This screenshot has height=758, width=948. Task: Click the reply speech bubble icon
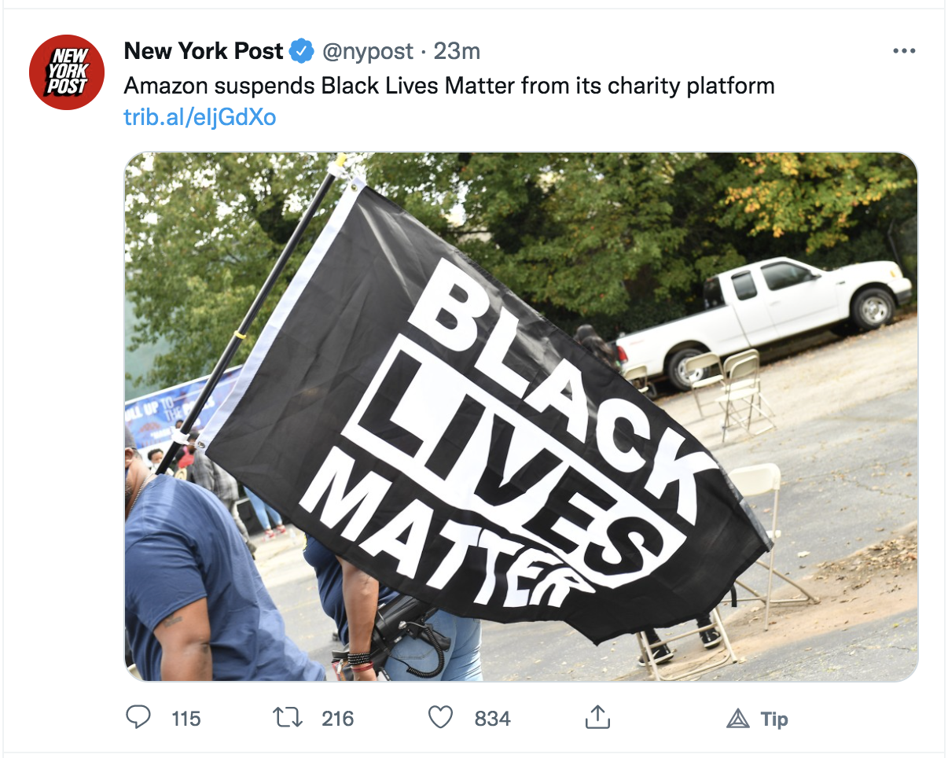tap(138, 717)
